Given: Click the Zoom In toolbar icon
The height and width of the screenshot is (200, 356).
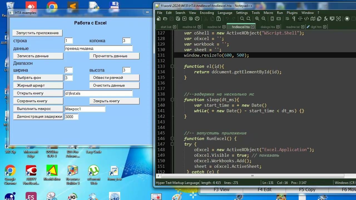Looking at the screenshot, I should [x=257, y=19].
